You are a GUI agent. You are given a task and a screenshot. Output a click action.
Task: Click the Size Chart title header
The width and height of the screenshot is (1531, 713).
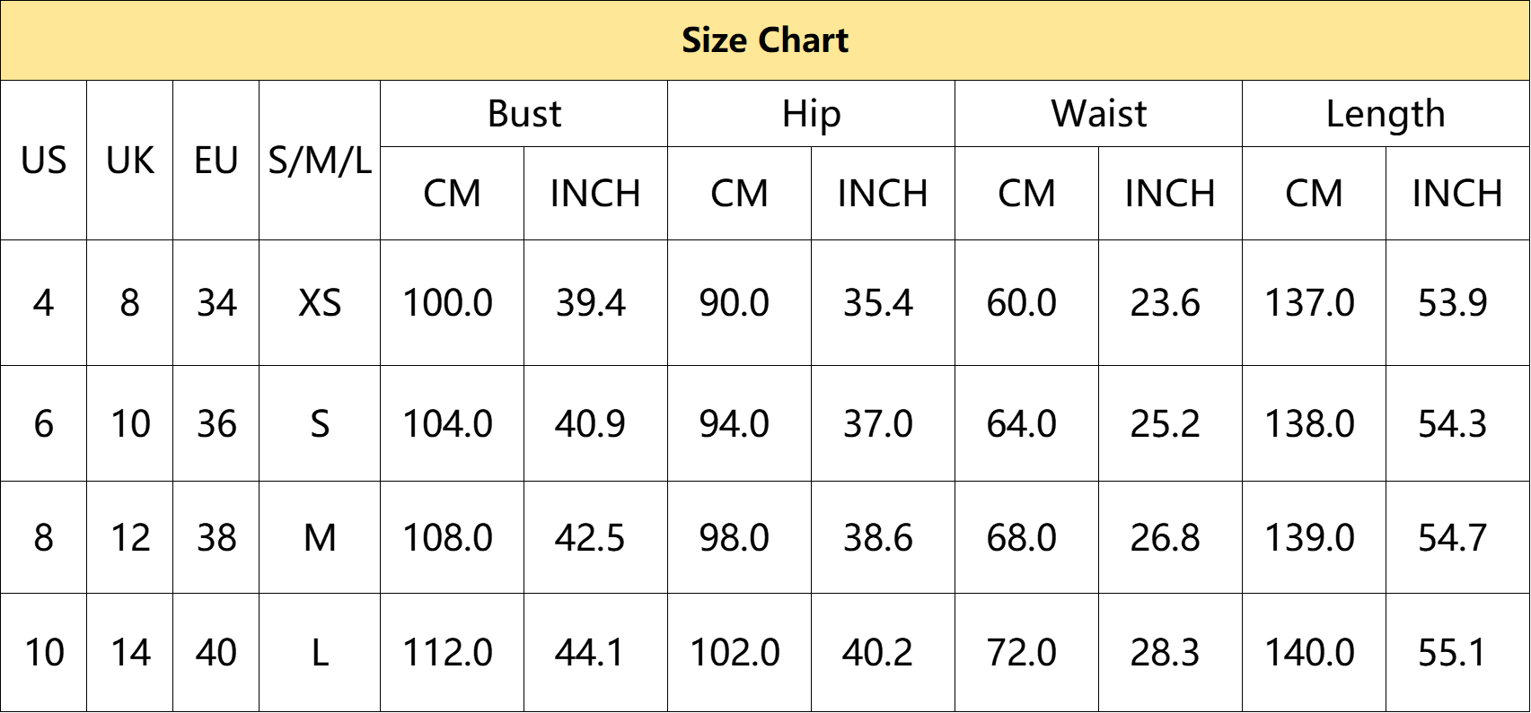click(x=765, y=40)
